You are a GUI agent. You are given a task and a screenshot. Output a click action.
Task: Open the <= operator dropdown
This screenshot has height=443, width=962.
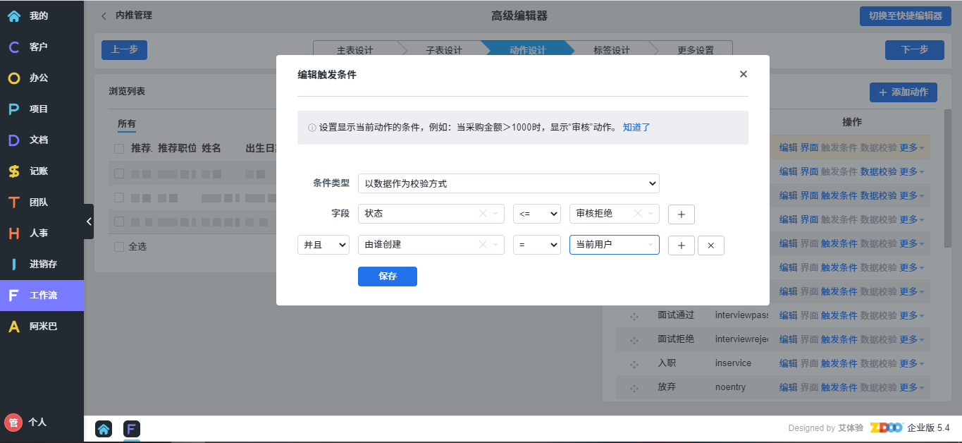536,214
